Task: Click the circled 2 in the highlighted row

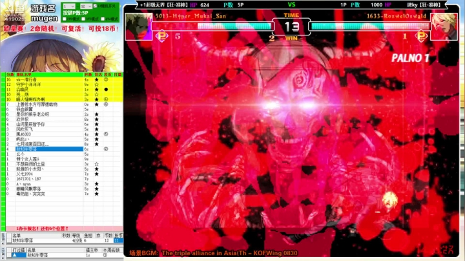Action: pyautogui.click(x=106, y=149)
